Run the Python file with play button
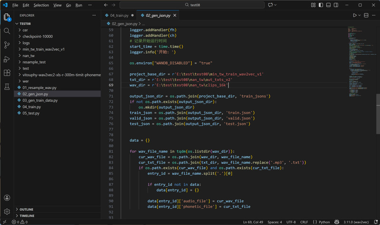 (x=354, y=15)
